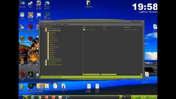Viewport: 176px width, 99px height.
Task: Select the Identities key
Action: [52, 45]
